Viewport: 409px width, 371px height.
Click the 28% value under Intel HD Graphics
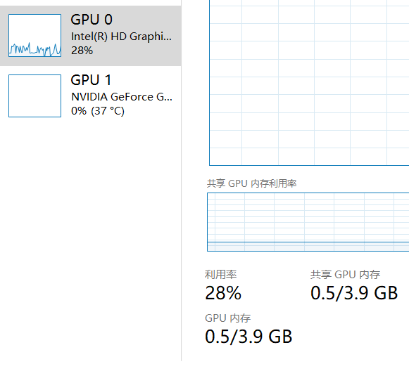(x=82, y=51)
